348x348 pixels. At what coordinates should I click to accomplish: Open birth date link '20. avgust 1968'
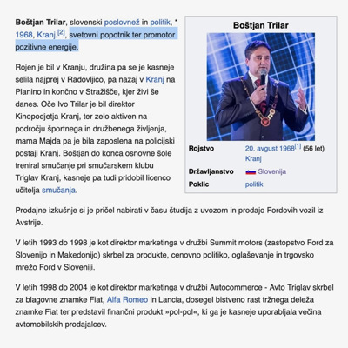(x=270, y=149)
